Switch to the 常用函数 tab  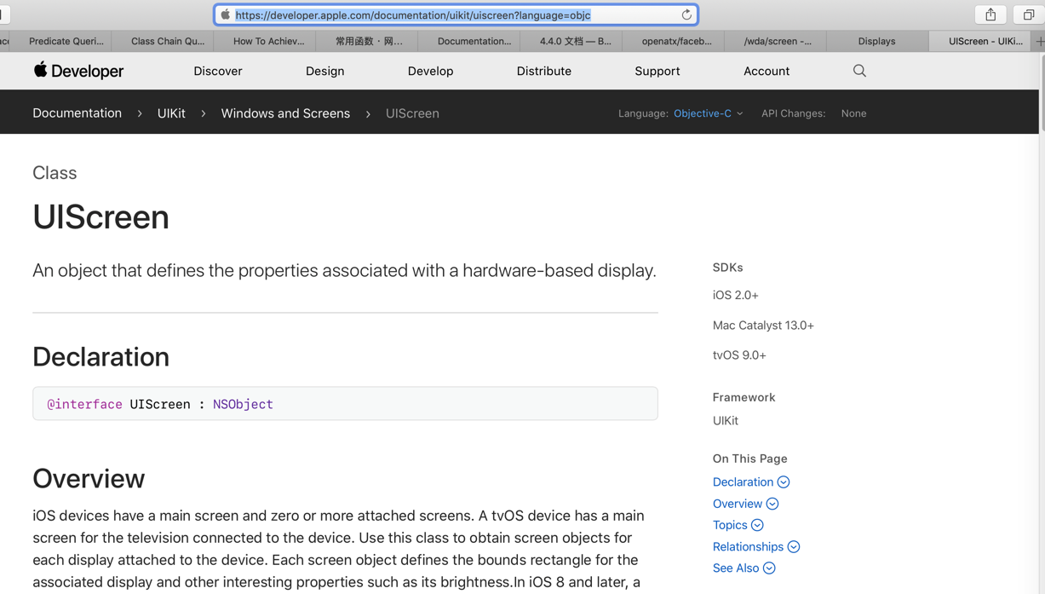pyautogui.click(x=369, y=41)
